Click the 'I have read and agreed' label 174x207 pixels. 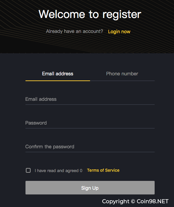pos(58,171)
